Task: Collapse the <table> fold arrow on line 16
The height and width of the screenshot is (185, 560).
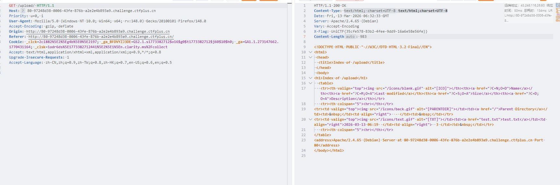Action: pyautogui.click(x=310, y=83)
